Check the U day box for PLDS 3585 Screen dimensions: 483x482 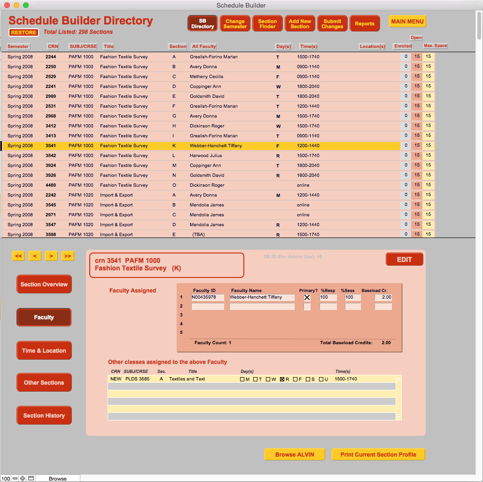click(321, 379)
